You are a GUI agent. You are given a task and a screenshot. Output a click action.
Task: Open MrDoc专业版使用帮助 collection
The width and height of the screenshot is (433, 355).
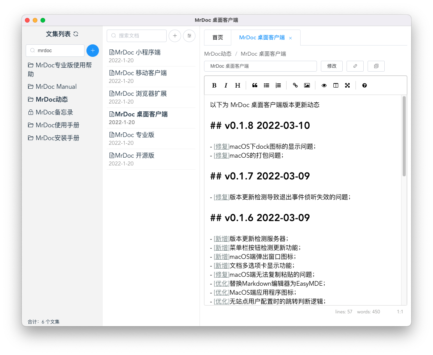coord(60,70)
